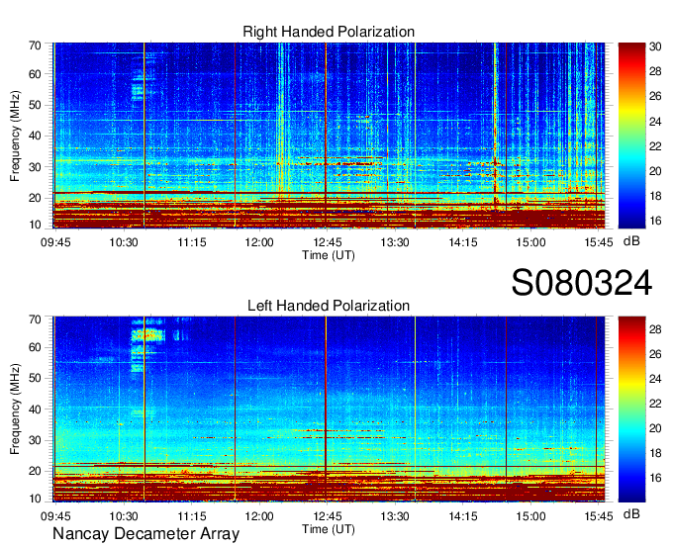Click the "50" frequency tick of Right Handed plot
The width and height of the screenshot is (673, 546).
pos(35,105)
